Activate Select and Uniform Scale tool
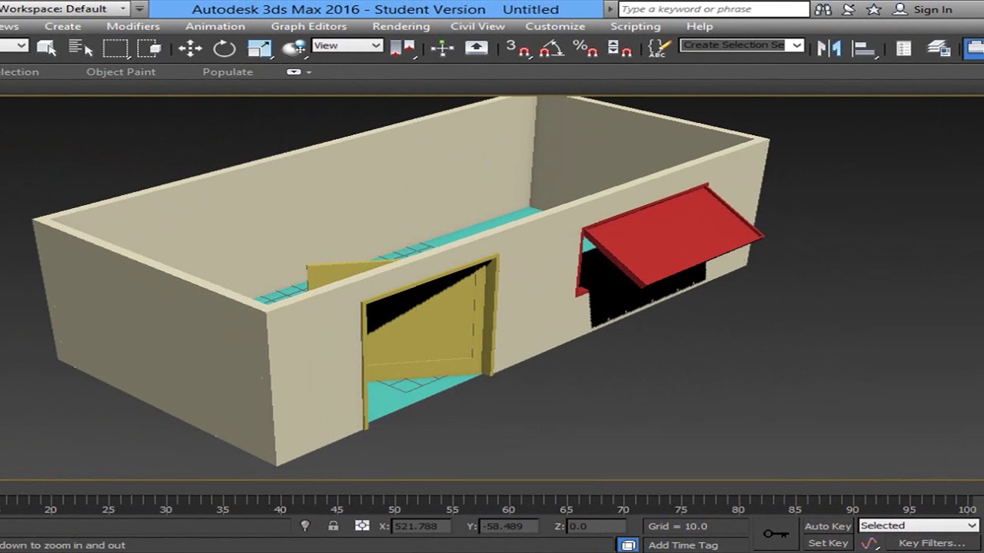The height and width of the screenshot is (553, 984). pyautogui.click(x=260, y=48)
